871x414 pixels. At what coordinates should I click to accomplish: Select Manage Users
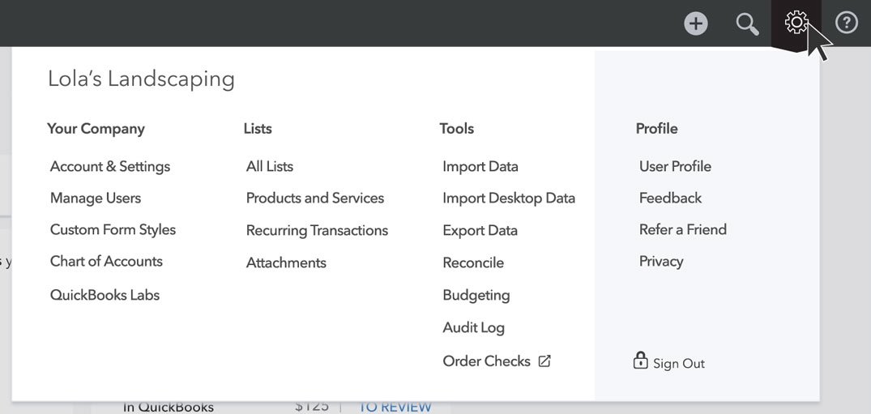tap(96, 198)
